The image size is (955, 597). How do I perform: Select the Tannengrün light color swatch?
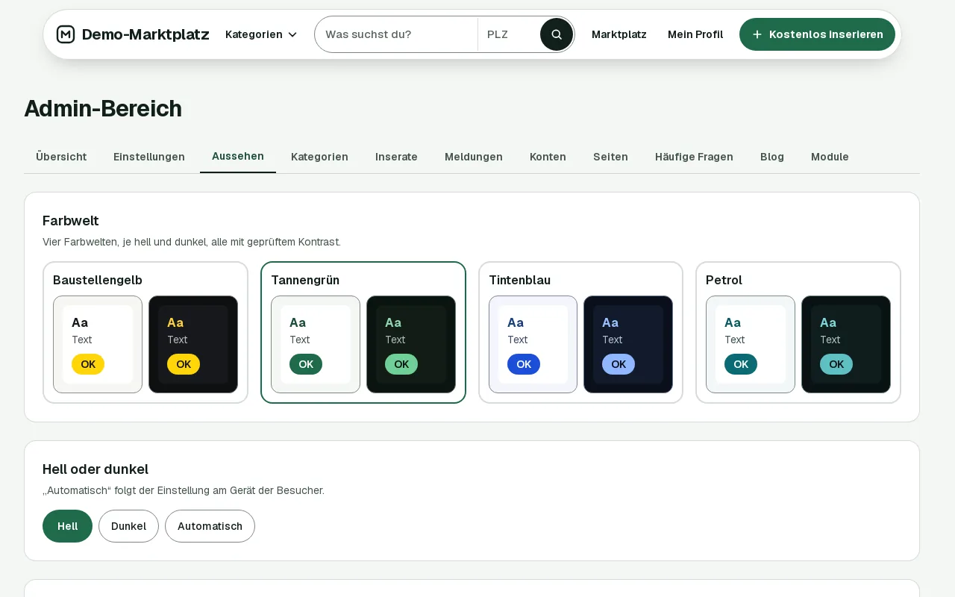(x=316, y=344)
